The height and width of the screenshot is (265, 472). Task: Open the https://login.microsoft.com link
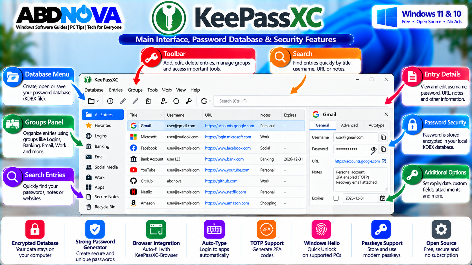(228, 137)
